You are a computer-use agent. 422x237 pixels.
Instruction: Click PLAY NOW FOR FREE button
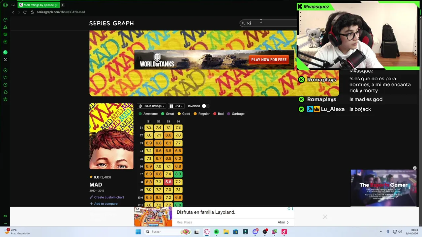coord(269,60)
